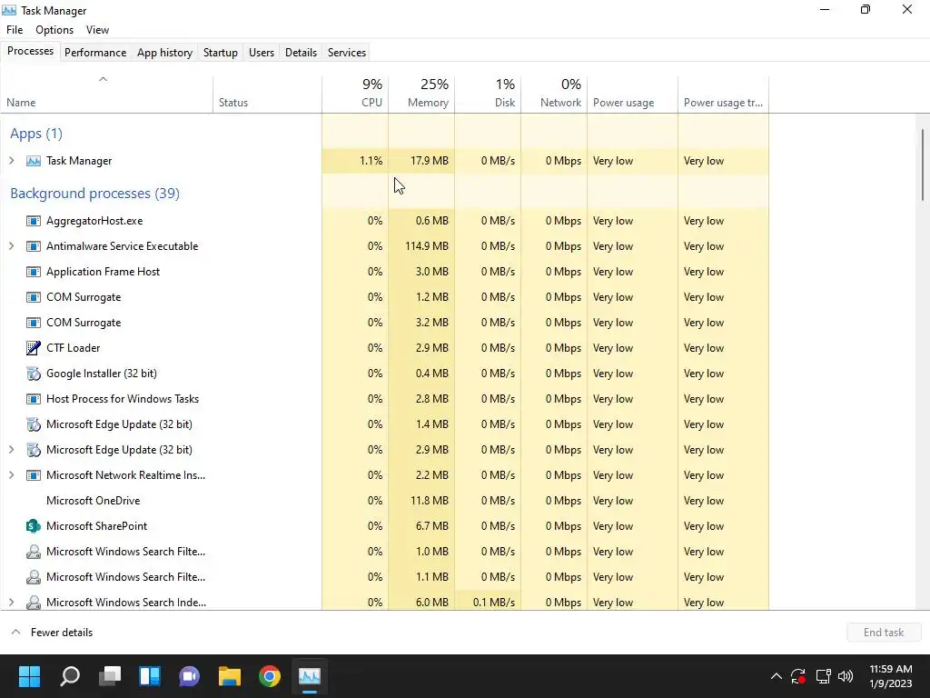The image size is (930, 698).
Task: Sort by the Name column header
Action: pyautogui.click(x=107, y=95)
